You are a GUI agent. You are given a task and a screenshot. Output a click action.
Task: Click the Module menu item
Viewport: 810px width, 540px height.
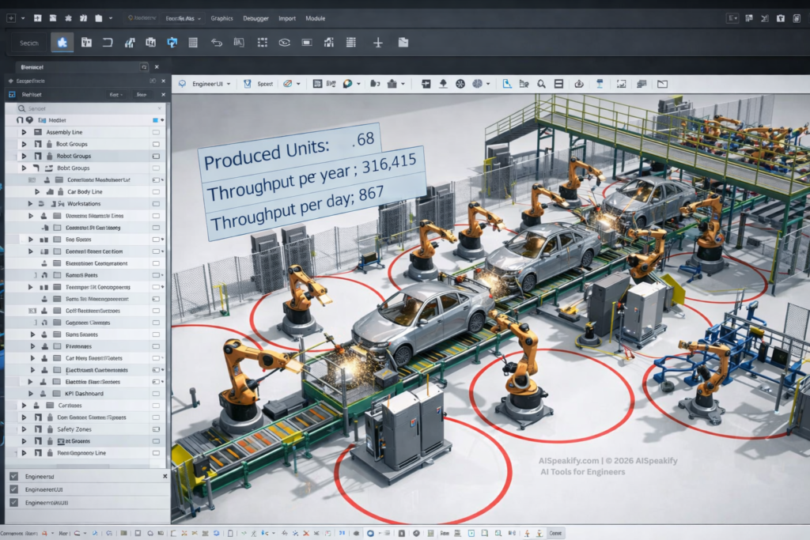coord(315,18)
